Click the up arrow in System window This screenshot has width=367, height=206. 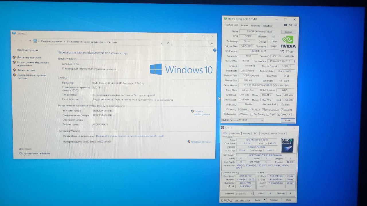[30, 41]
